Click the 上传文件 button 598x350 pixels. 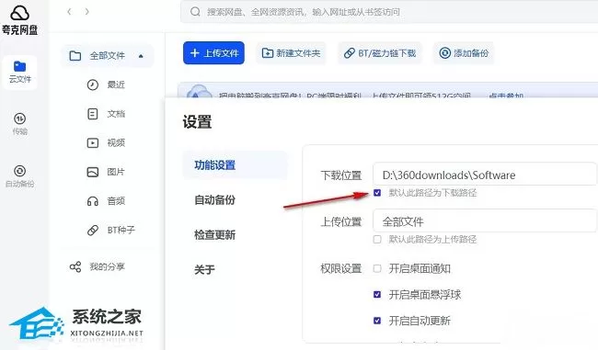(x=213, y=53)
